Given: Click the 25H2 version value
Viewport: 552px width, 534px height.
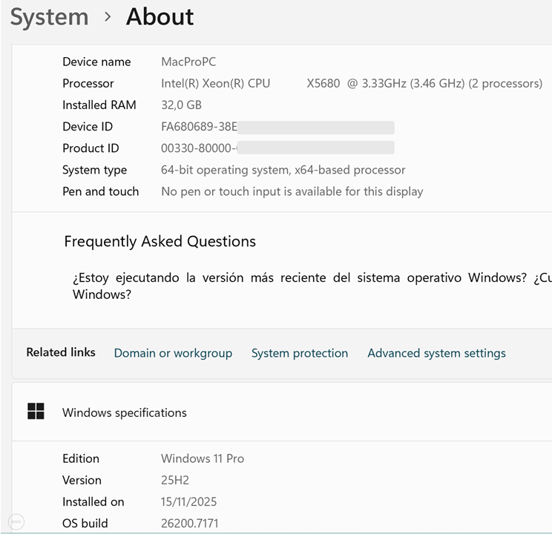Looking at the screenshot, I should (x=175, y=480).
